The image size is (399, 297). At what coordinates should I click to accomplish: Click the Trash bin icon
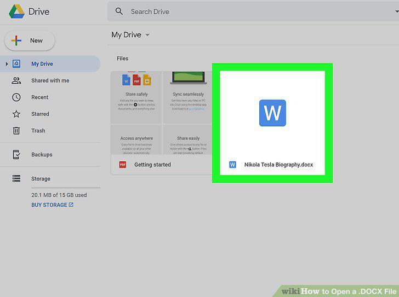click(16, 131)
